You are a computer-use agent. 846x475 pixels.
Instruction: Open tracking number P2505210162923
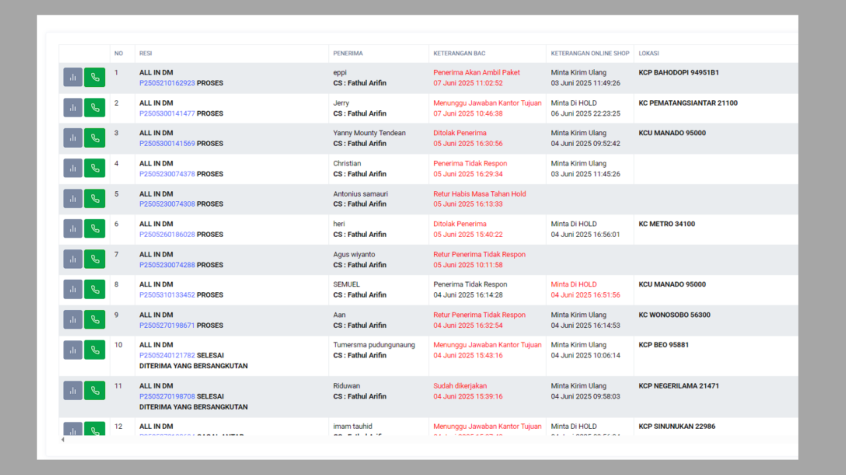[x=167, y=83]
